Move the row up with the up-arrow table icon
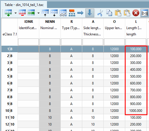The width and height of the screenshot is (149, 131). click(45, 13)
